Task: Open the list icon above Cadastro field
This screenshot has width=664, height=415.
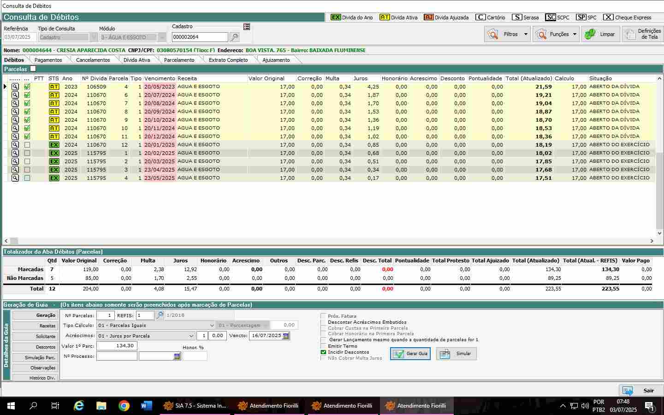Action: [247, 27]
